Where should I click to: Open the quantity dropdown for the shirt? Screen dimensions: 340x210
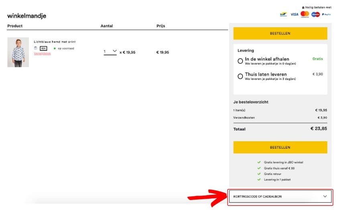(x=110, y=52)
